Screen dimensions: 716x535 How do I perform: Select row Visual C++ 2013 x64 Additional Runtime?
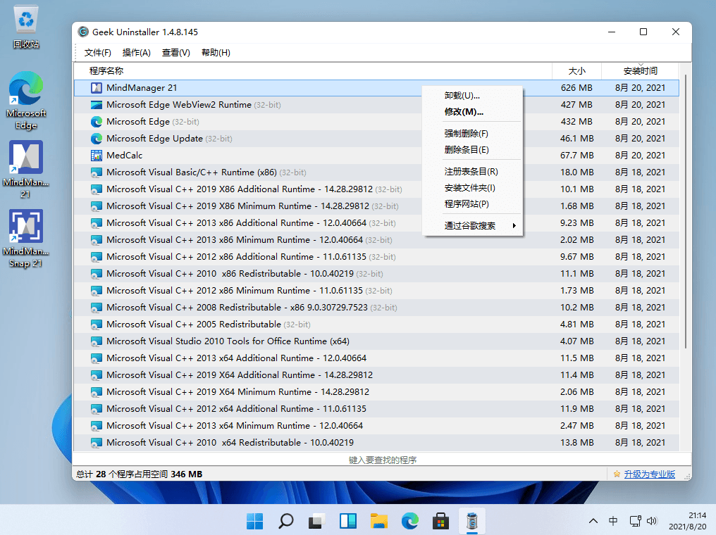[377, 358]
